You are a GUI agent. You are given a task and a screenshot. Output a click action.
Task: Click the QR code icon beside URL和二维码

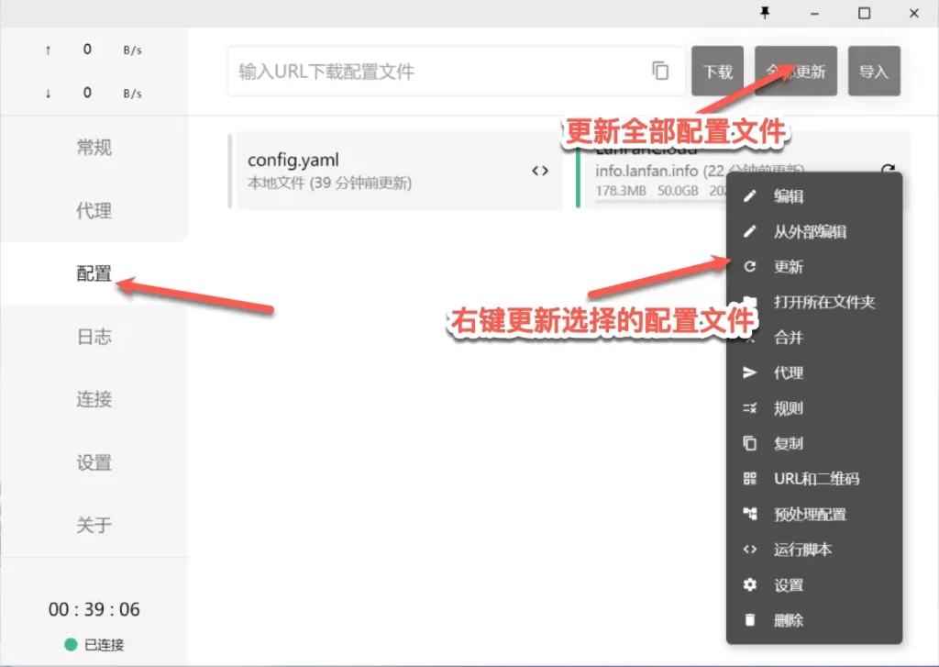pos(749,478)
